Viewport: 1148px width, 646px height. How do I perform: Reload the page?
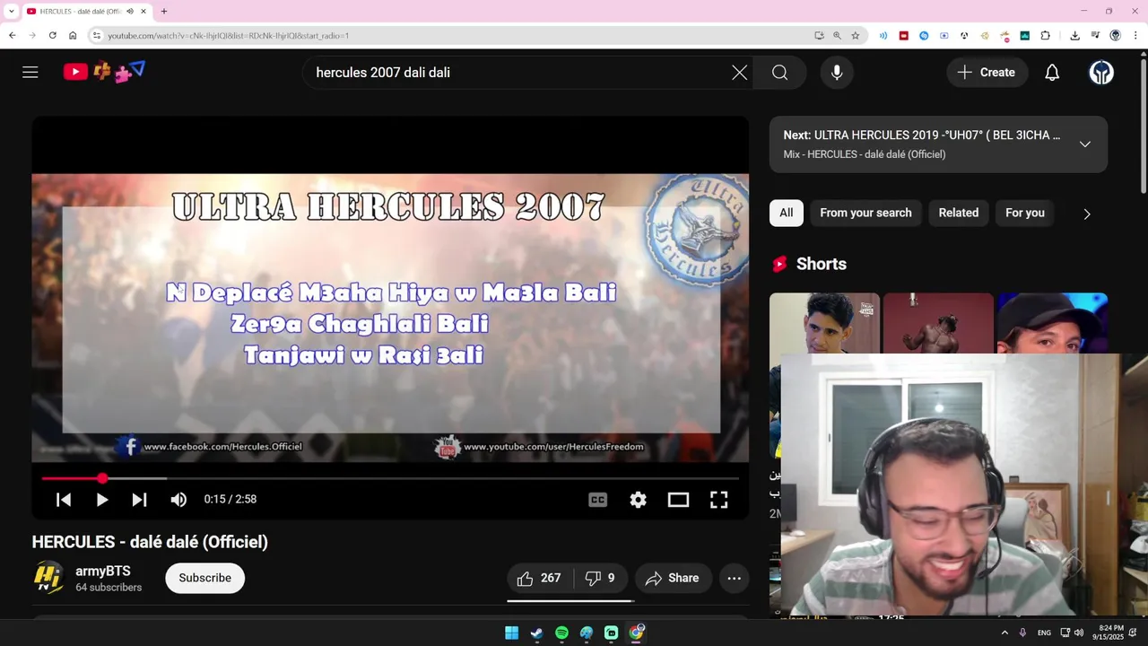pyautogui.click(x=53, y=36)
